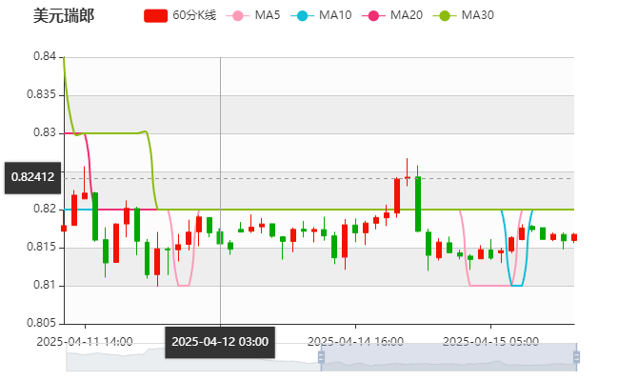This screenshot has width=638, height=381.
Task: Click the 0.82412 crosshair price label
Action: [33, 177]
